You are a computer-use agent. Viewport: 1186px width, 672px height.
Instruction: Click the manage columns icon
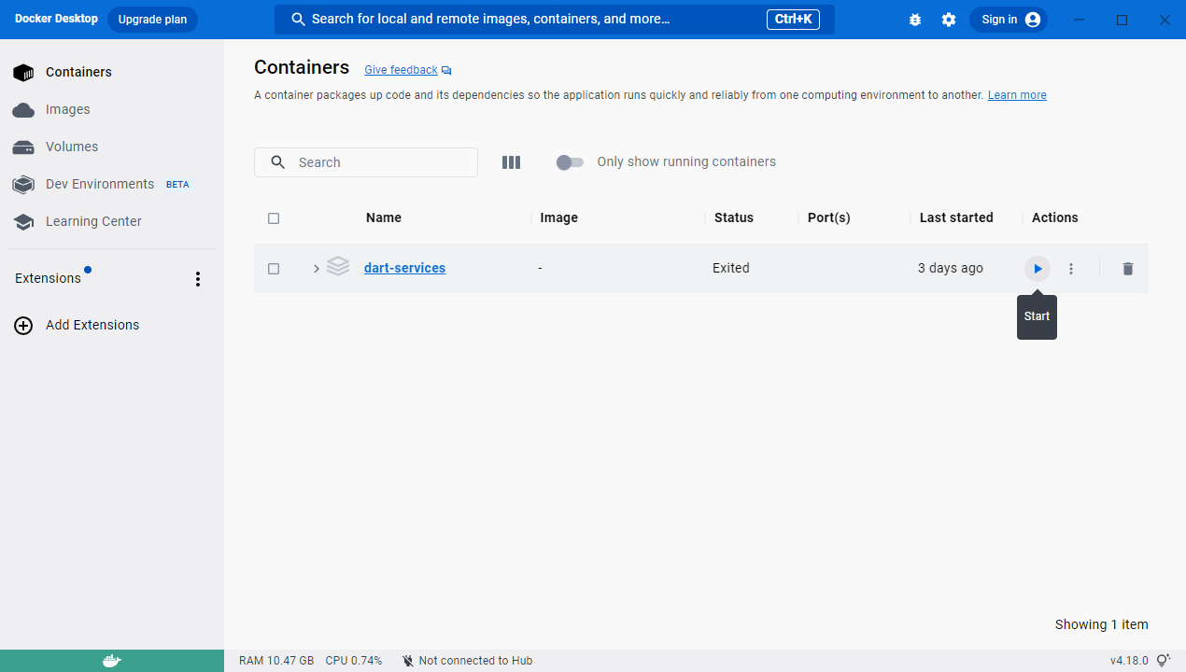click(511, 162)
